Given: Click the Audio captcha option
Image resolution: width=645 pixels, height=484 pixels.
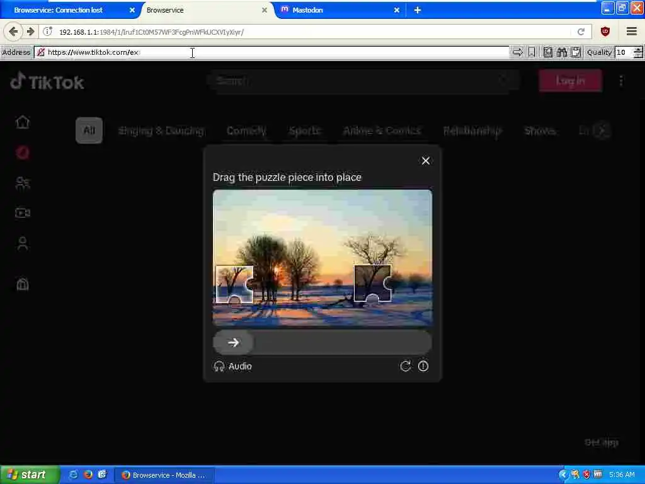Looking at the screenshot, I should point(233,366).
